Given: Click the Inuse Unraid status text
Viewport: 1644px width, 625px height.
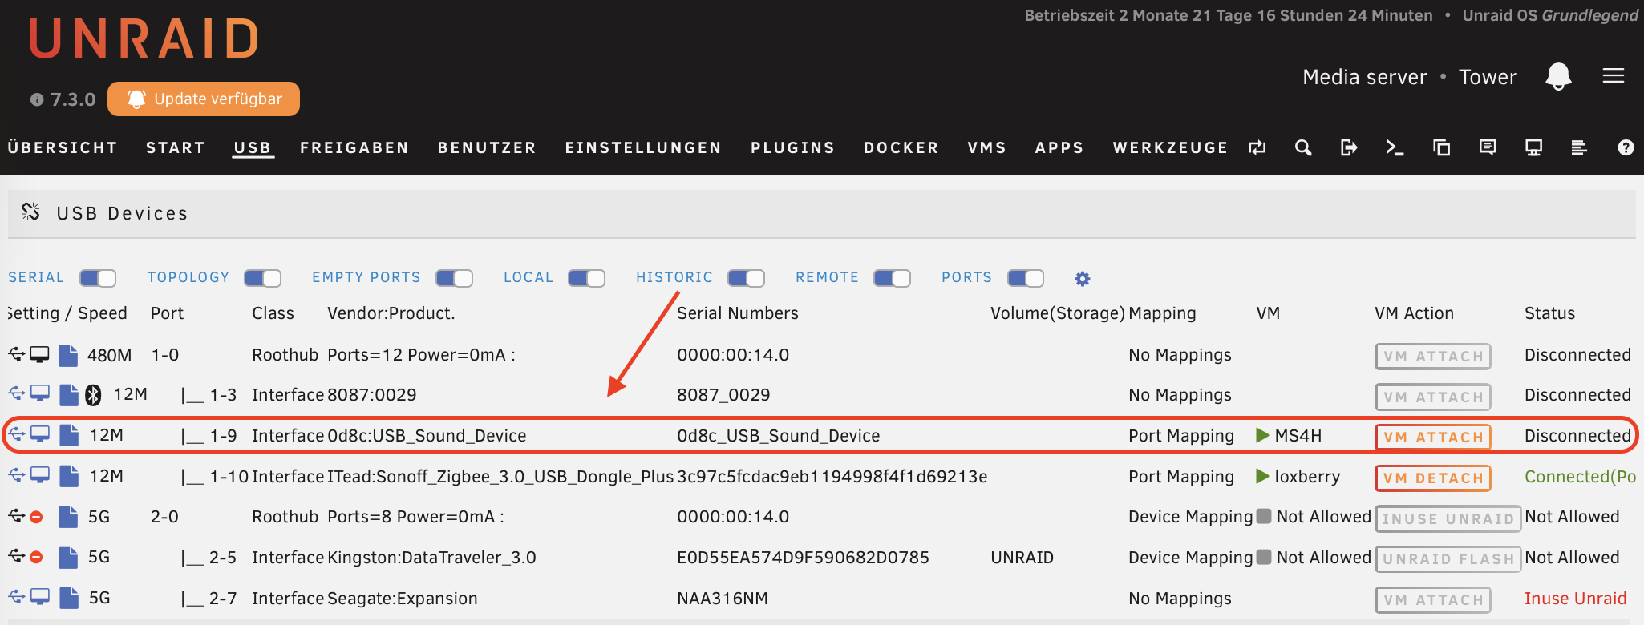Looking at the screenshot, I should pyautogui.click(x=1575, y=598).
